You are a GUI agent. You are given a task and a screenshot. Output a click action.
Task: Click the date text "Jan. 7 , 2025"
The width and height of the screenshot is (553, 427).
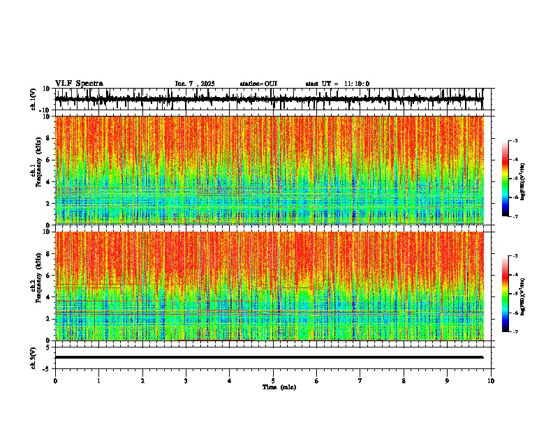click(x=195, y=84)
